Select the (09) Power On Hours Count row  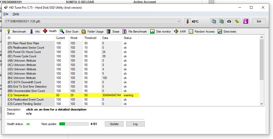coord(73,52)
